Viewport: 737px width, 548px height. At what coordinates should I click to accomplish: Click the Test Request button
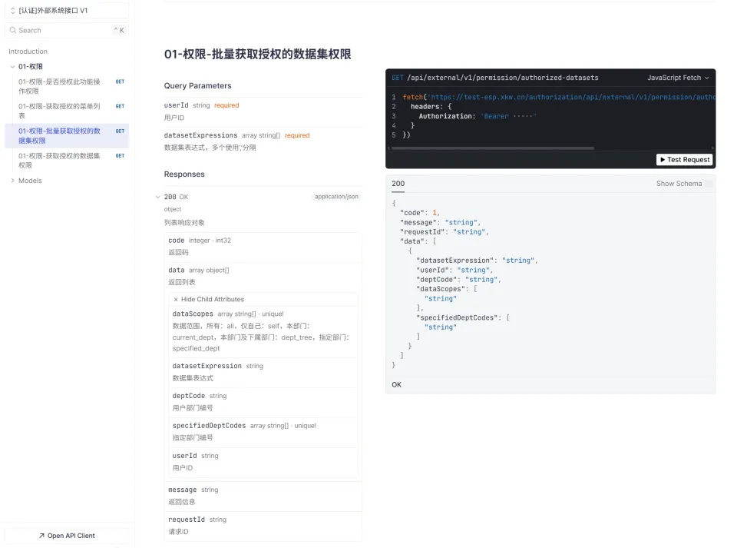684,160
